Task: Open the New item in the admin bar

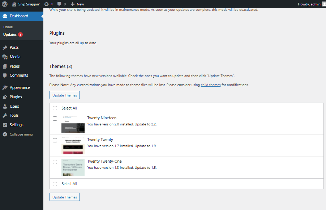Action: coord(77,4)
